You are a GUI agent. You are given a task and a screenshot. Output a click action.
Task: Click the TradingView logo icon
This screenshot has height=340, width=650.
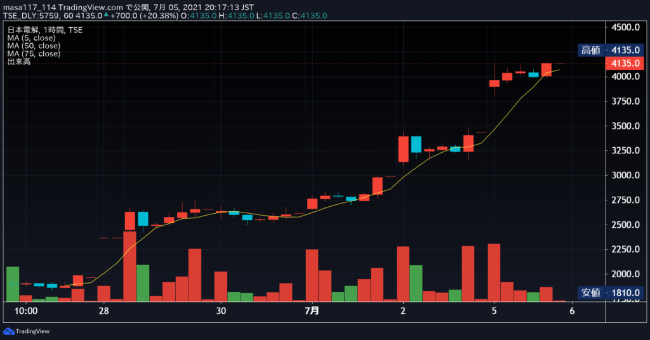point(8,331)
